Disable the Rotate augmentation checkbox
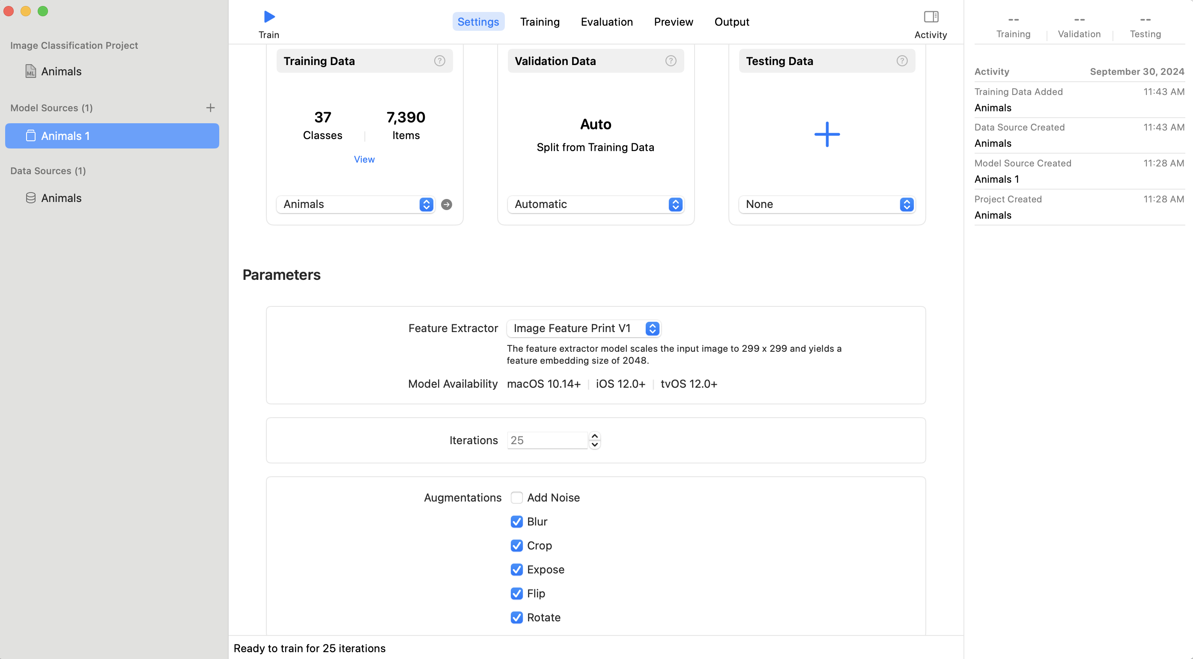The height and width of the screenshot is (659, 1193). click(516, 617)
